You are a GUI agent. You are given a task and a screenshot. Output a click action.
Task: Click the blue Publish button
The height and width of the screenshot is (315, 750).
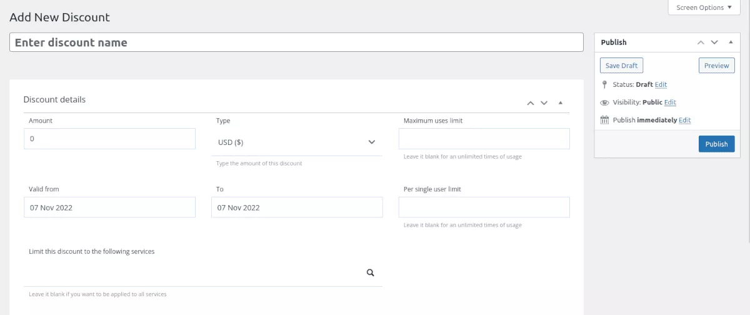tap(716, 144)
